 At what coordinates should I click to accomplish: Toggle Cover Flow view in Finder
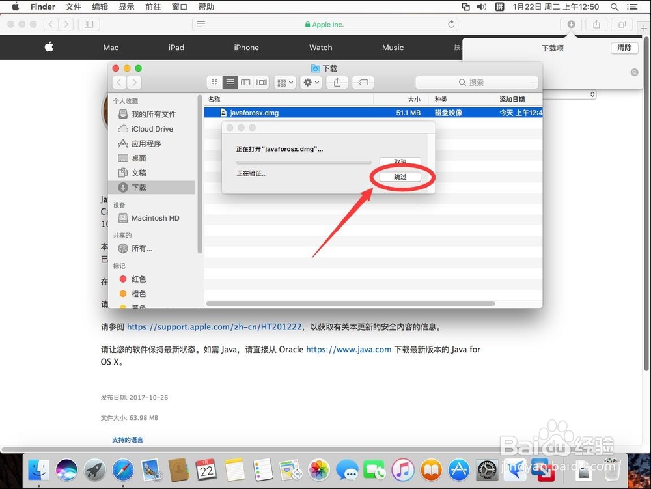coord(260,82)
